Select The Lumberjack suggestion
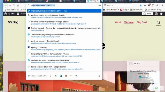 pyautogui.click(x=64, y=29)
